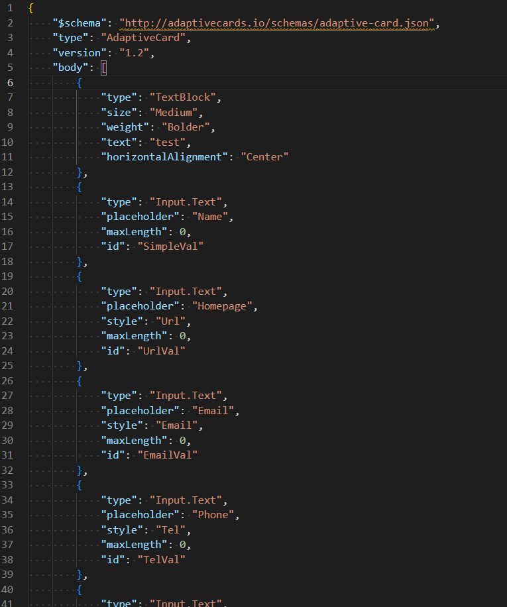Image resolution: width=507 pixels, height=607 pixels.
Task: Click the "size" key on line 8
Action: [x=119, y=113]
